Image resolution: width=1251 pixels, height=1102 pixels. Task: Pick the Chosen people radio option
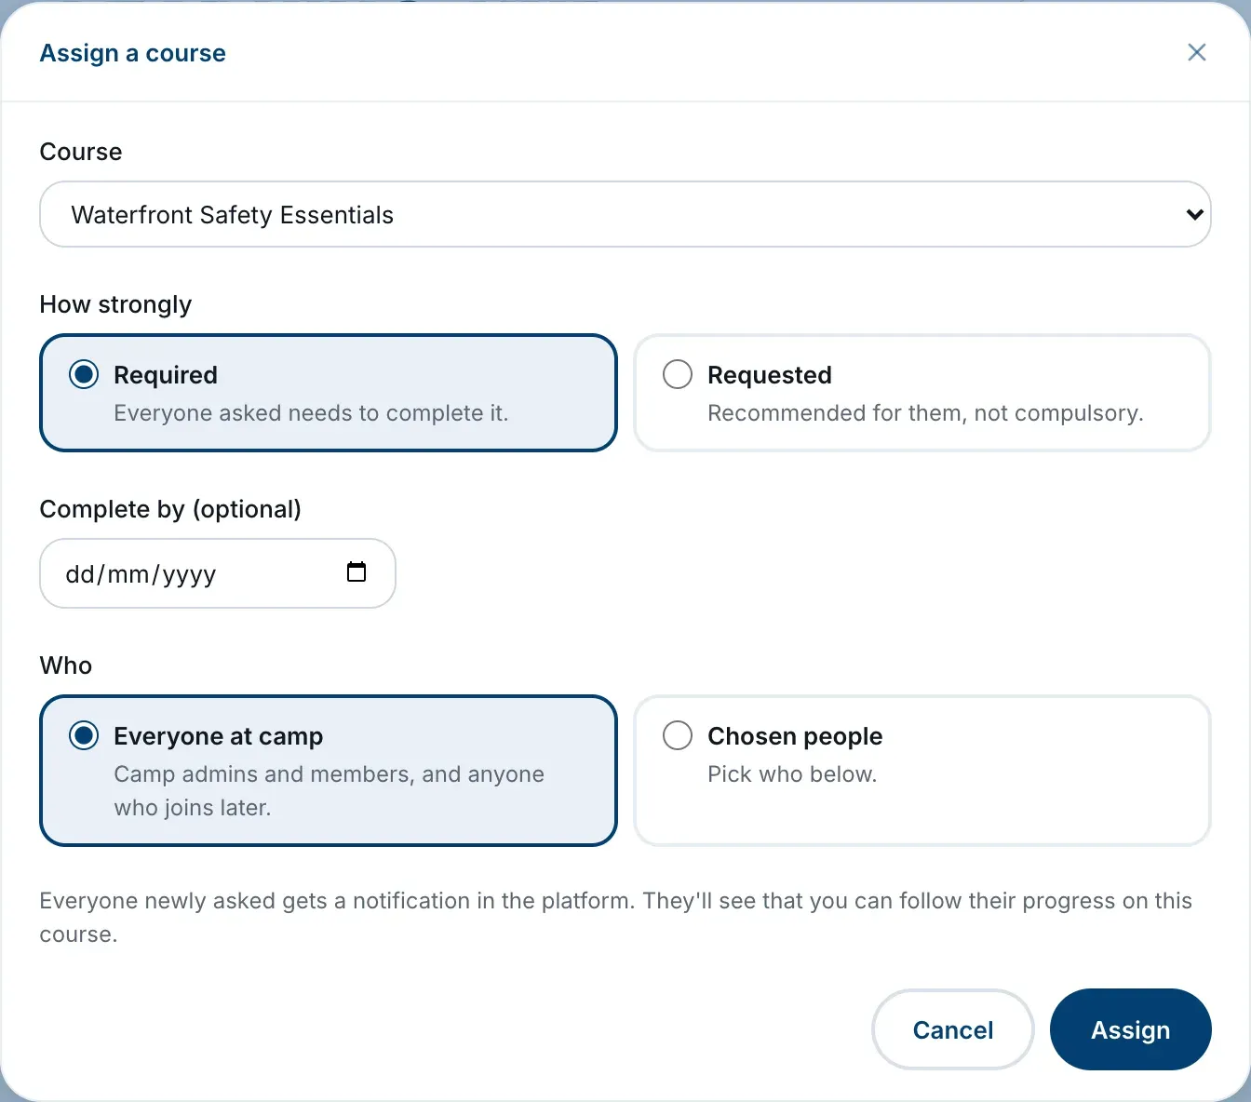pyautogui.click(x=678, y=735)
